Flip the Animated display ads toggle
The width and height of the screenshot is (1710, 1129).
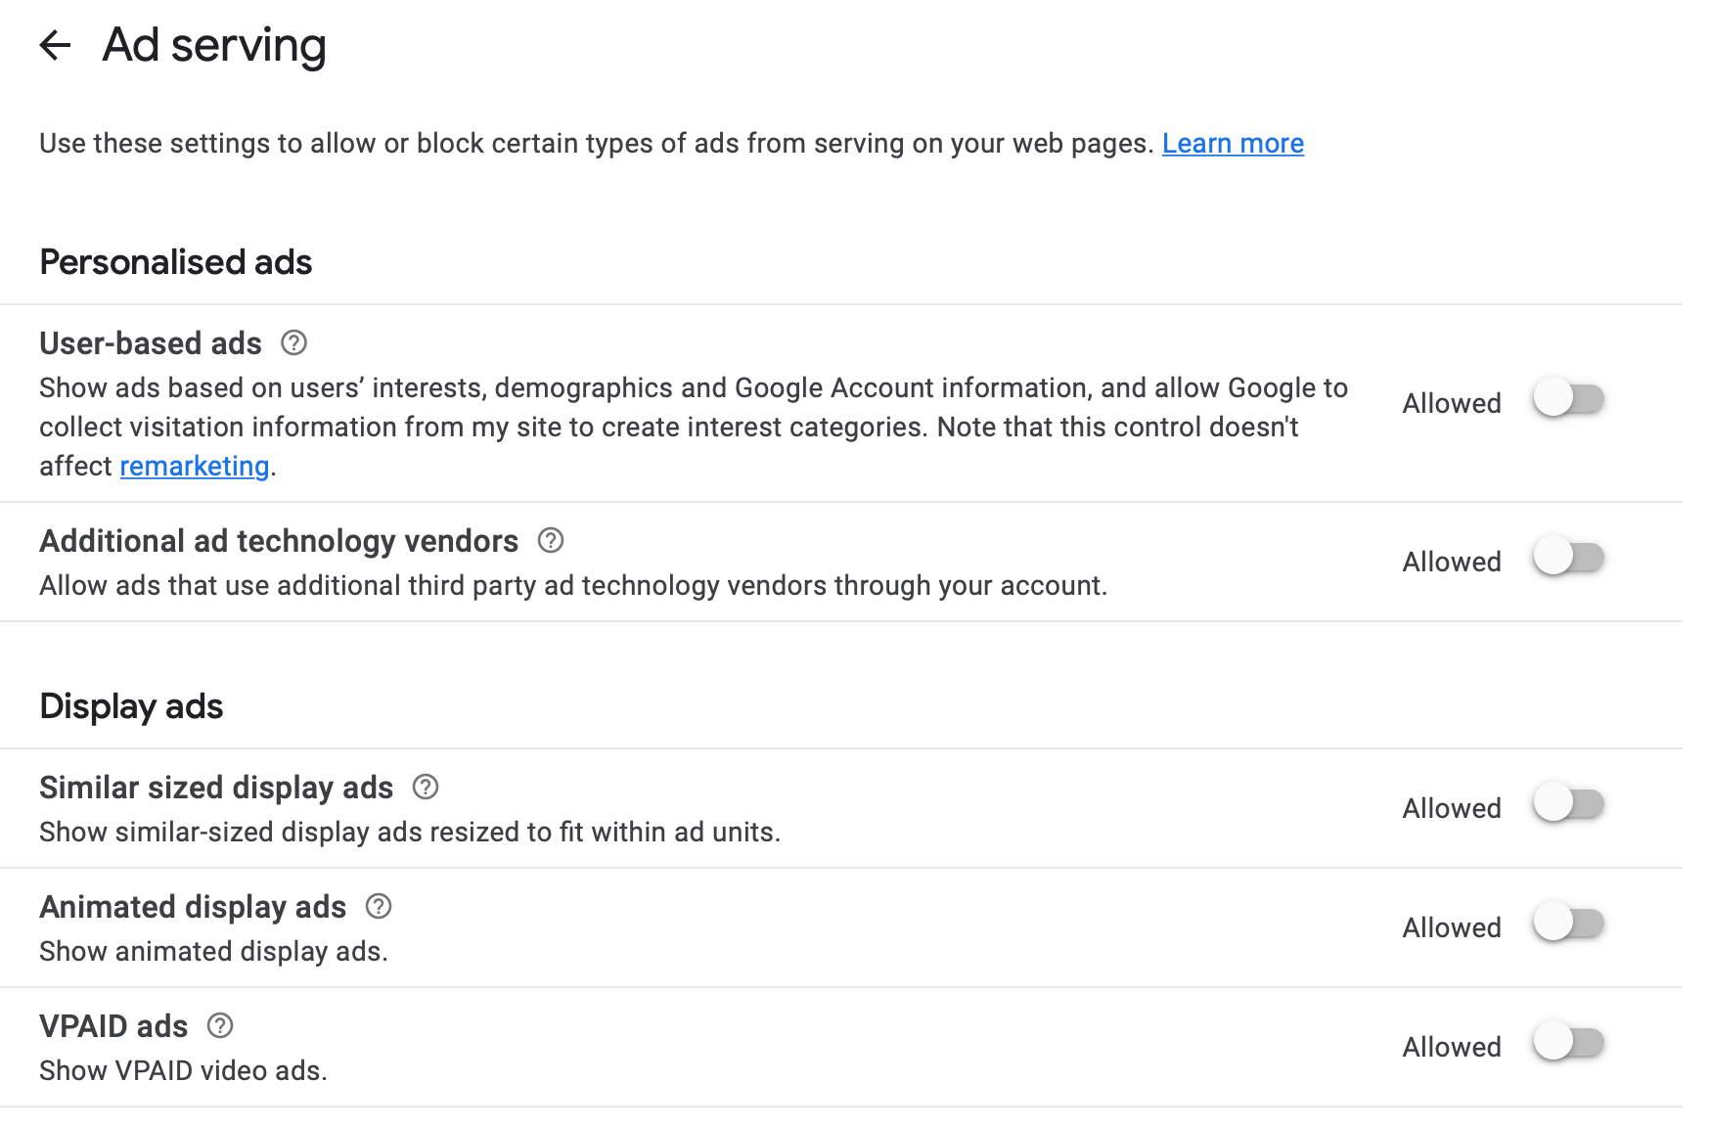coord(1568,924)
